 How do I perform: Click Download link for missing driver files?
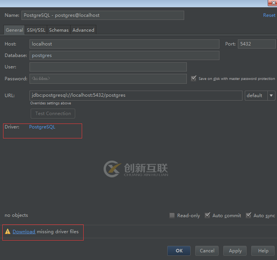(24, 232)
